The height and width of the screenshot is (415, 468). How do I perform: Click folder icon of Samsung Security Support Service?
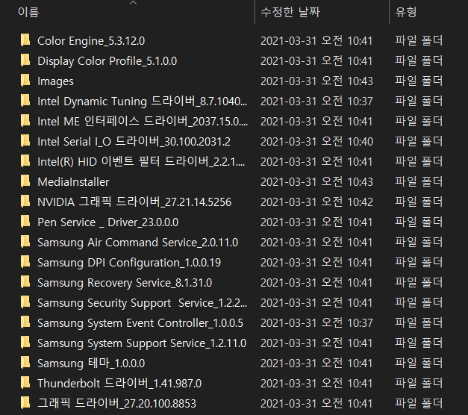pyautogui.click(x=25, y=302)
